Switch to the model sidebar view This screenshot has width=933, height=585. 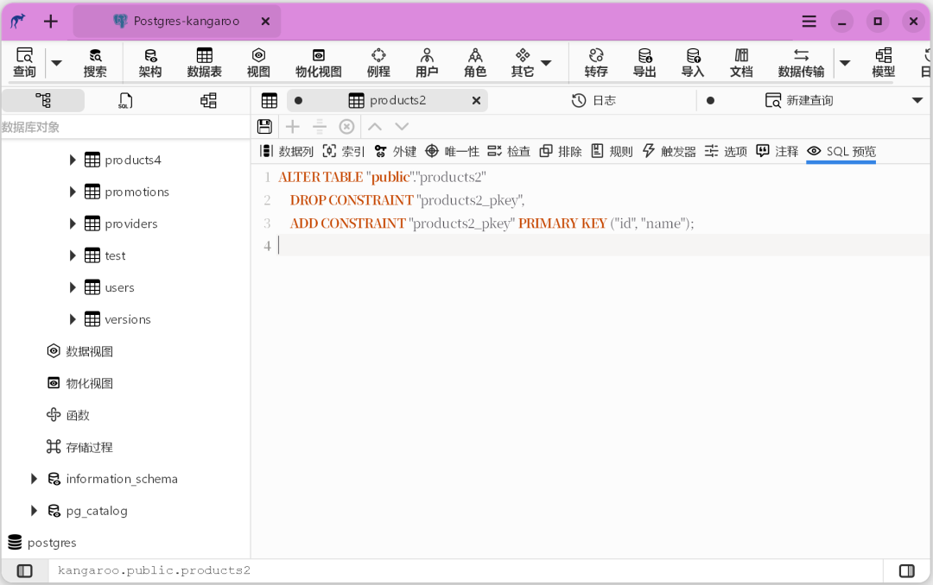coord(208,100)
